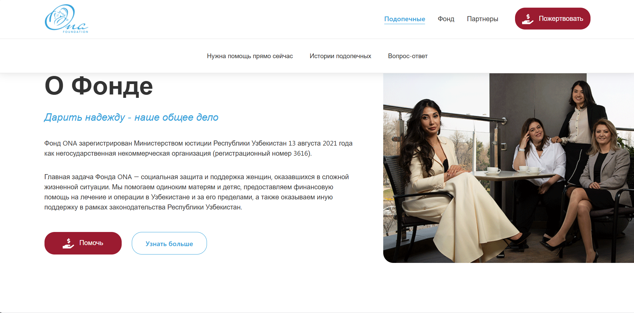Open the Подопечные menu item
Image resolution: width=634 pixels, height=313 pixels.
(404, 19)
